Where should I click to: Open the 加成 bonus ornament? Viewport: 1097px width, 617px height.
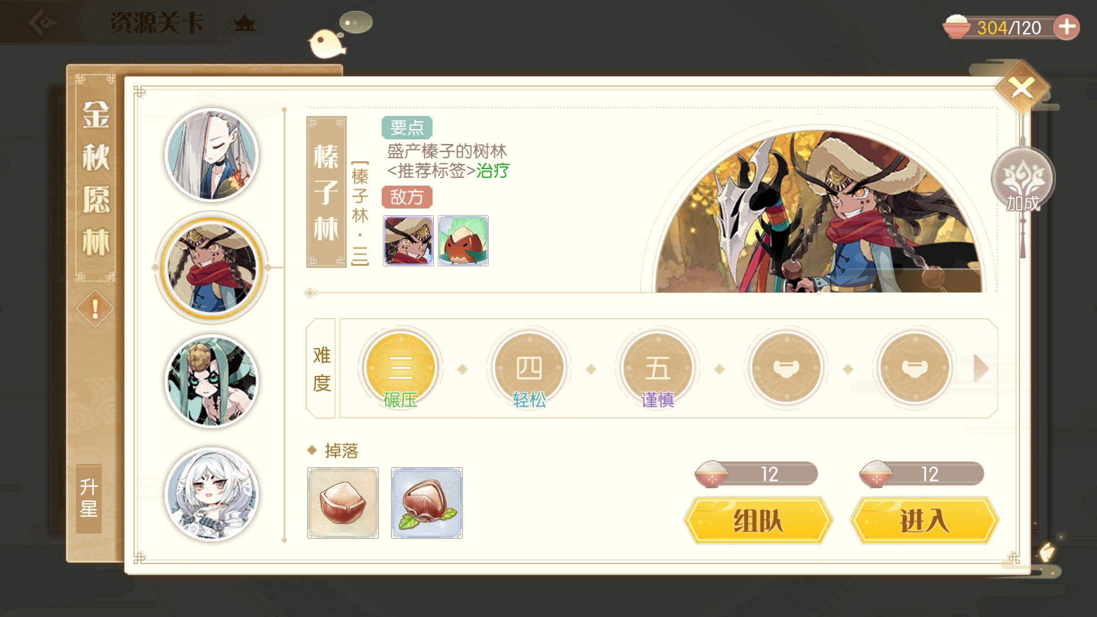pyautogui.click(x=1023, y=180)
